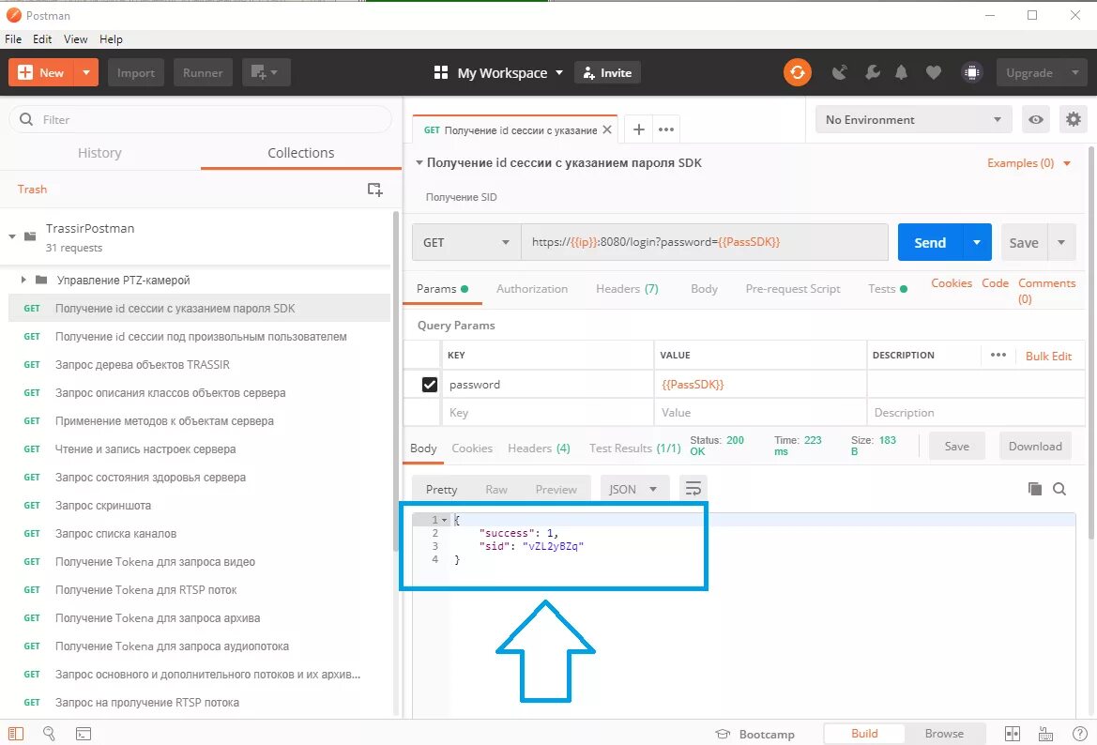
Task: Open the satellite capture requests icon
Action: tap(840, 72)
